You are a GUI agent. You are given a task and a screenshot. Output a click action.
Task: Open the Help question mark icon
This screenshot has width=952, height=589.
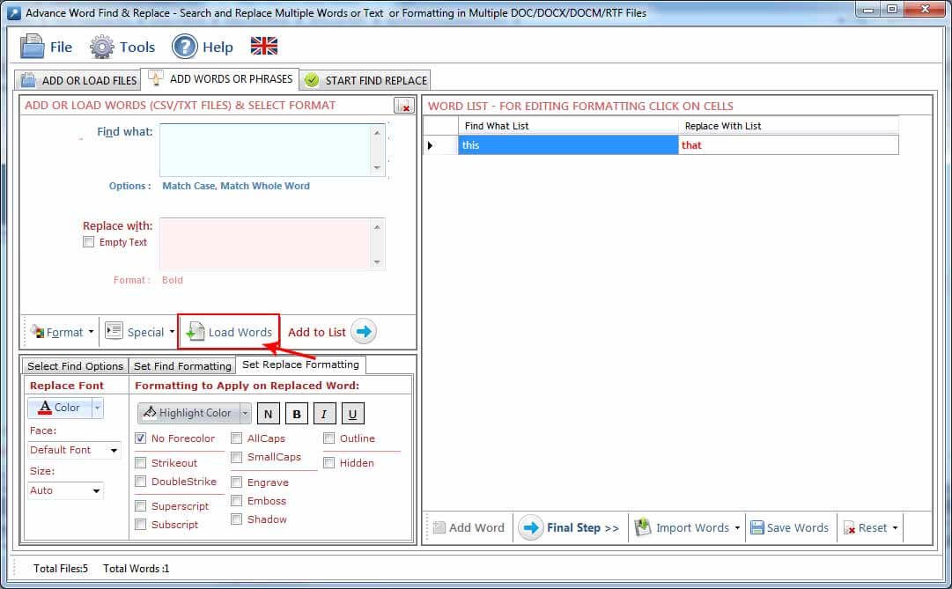click(x=184, y=47)
